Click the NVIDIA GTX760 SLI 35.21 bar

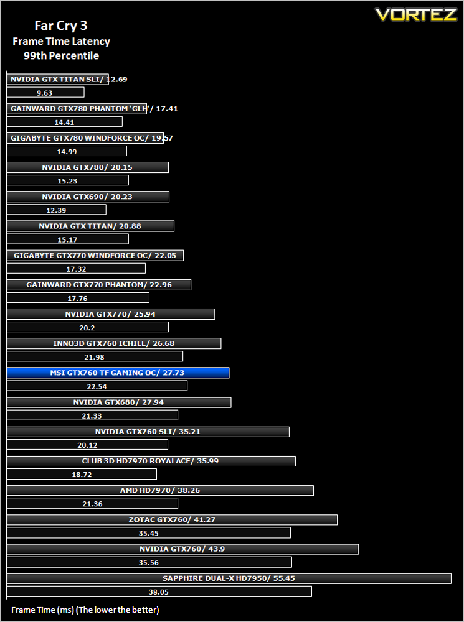(x=148, y=432)
